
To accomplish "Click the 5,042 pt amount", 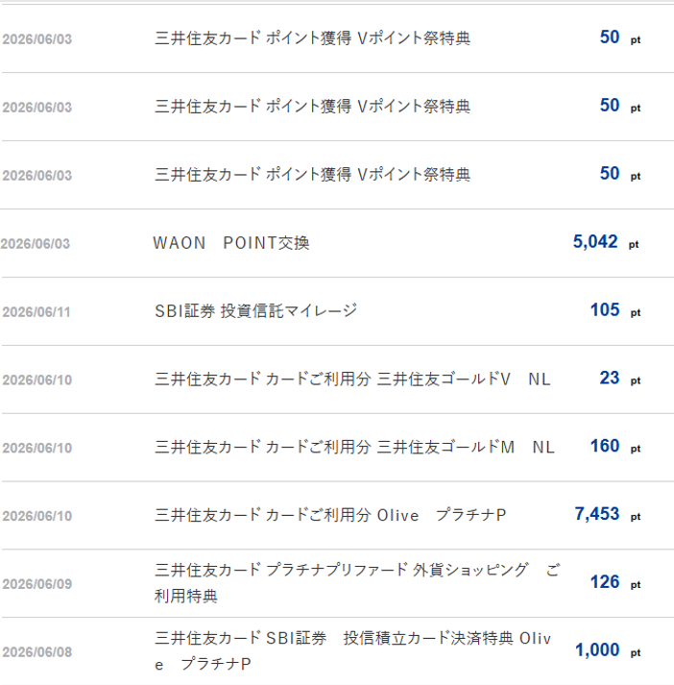I will [606, 242].
